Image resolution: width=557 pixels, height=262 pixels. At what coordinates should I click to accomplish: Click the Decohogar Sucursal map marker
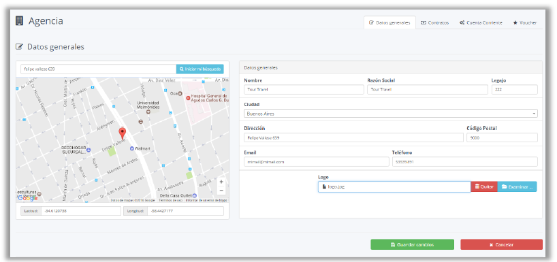tap(89, 150)
